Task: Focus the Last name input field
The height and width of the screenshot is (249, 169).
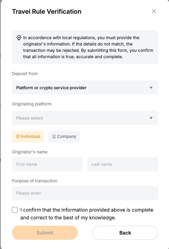Action: click(123, 164)
